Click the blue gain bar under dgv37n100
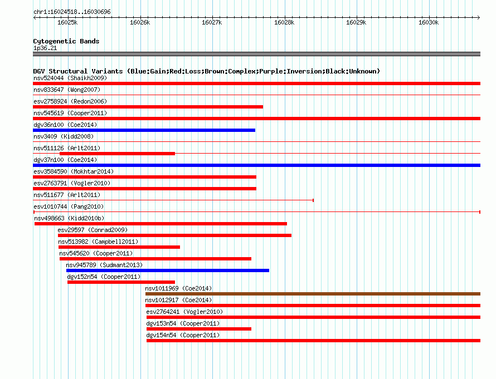The width and height of the screenshot is (496, 379). coord(256,165)
